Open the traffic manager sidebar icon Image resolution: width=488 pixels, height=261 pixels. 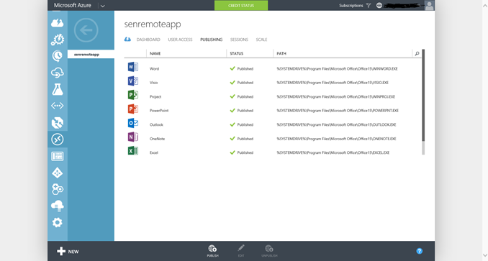58,123
